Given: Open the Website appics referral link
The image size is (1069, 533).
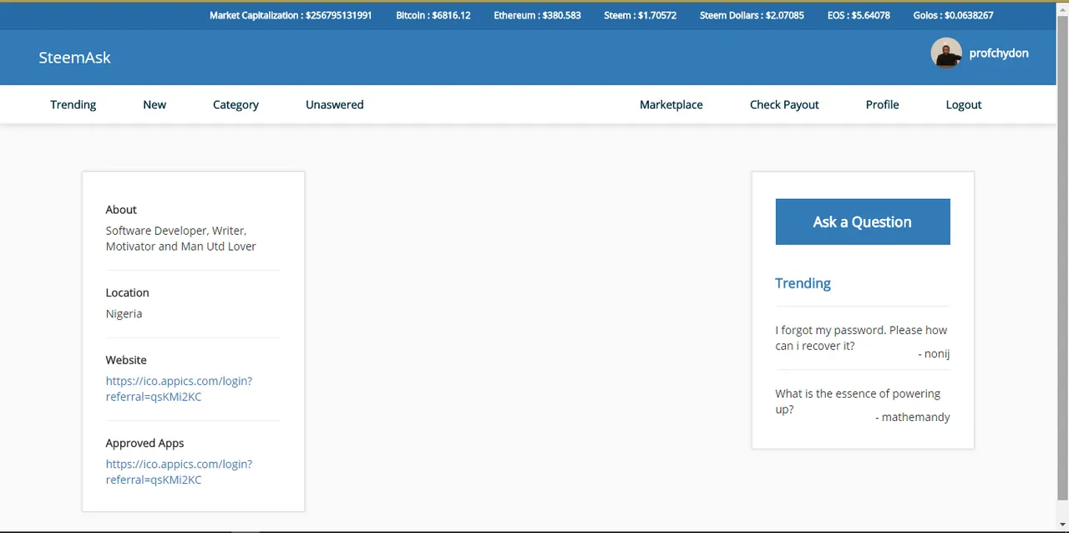Looking at the screenshot, I should [179, 388].
